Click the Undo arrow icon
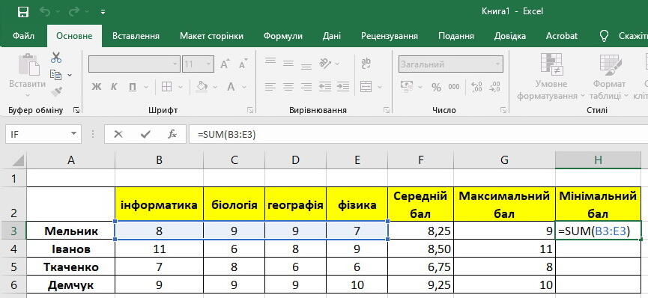The image size is (648, 298). [45, 12]
